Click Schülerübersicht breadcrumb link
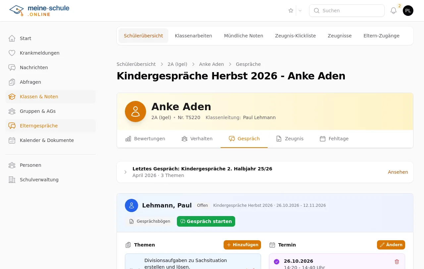 coord(136,64)
